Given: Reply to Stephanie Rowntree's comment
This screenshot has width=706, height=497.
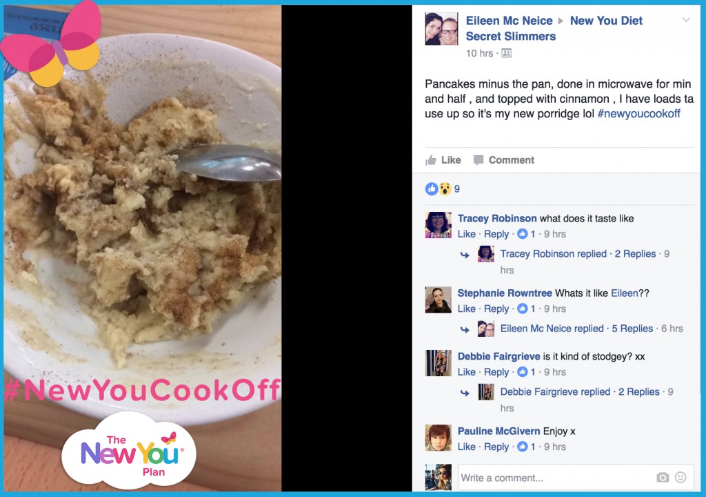Looking at the screenshot, I should coord(496,309).
